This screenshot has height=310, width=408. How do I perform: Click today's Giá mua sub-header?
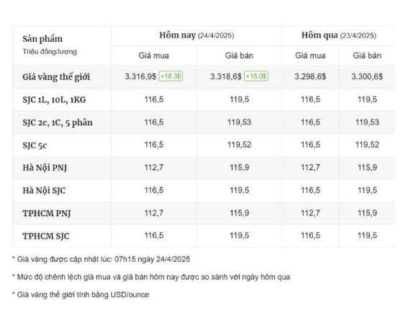[x=154, y=56]
